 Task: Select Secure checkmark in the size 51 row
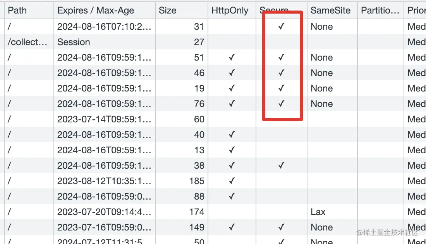[x=282, y=58]
